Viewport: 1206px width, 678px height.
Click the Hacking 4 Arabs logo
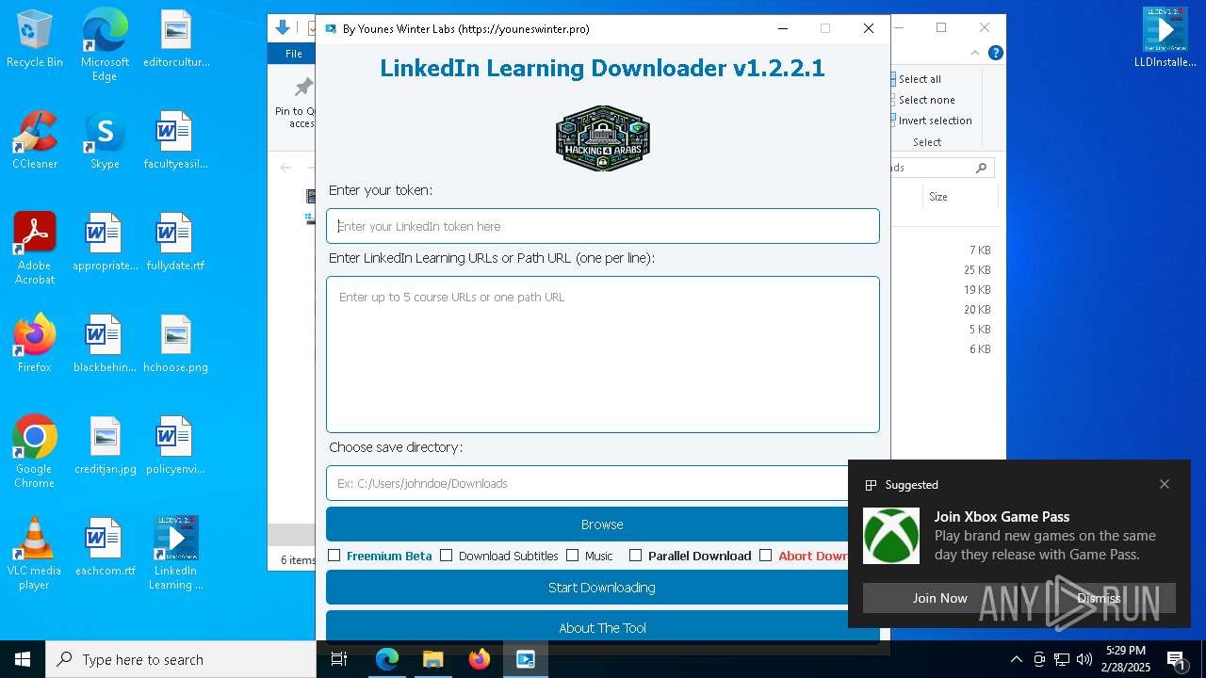click(x=603, y=138)
